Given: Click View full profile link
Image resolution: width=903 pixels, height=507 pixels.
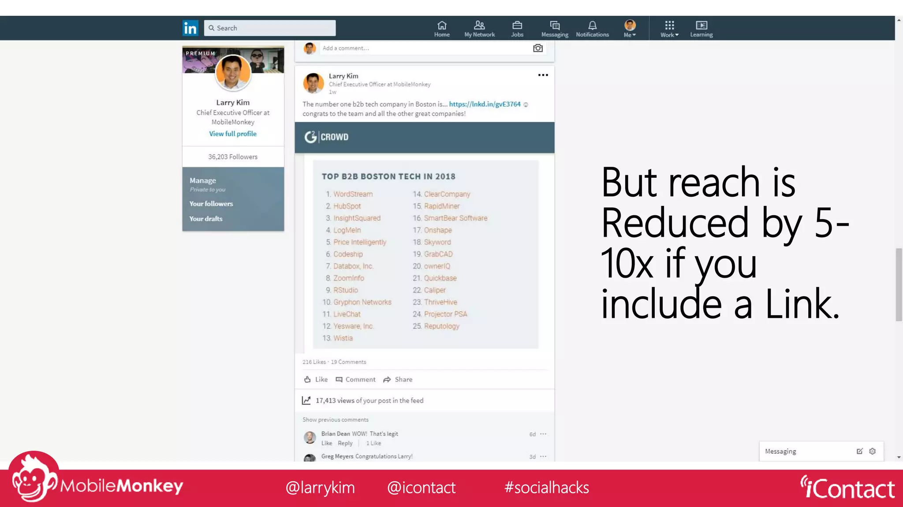Looking at the screenshot, I should pyautogui.click(x=233, y=134).
